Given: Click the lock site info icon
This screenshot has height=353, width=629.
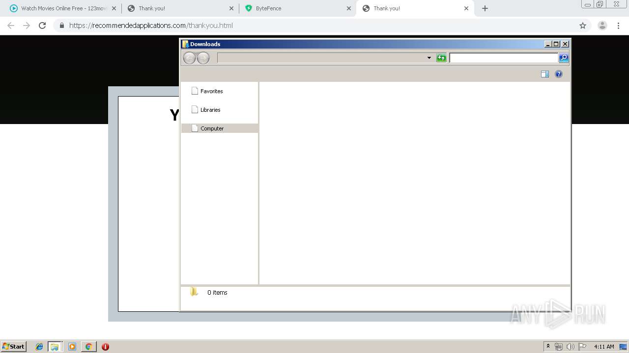Looking at the screenshot, I should (x=61, y=25).
